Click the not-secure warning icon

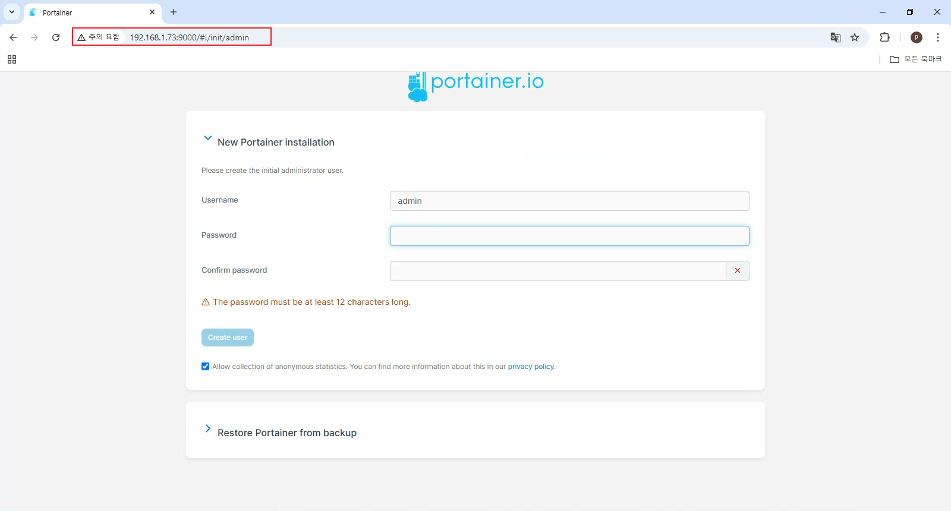pyautogui.click(x=81, y=37)
